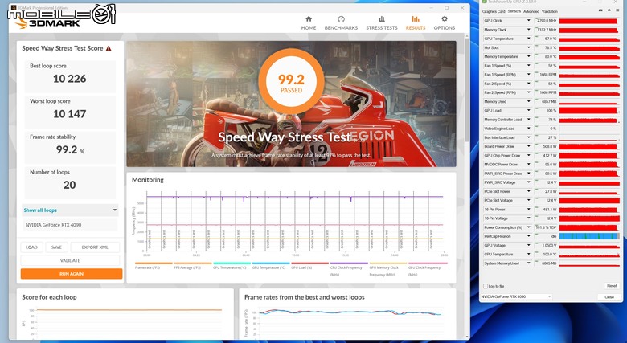Viewport: 627px width, 343px height.
Task: Switch to the Graphics Card tab
Action: 494,11
